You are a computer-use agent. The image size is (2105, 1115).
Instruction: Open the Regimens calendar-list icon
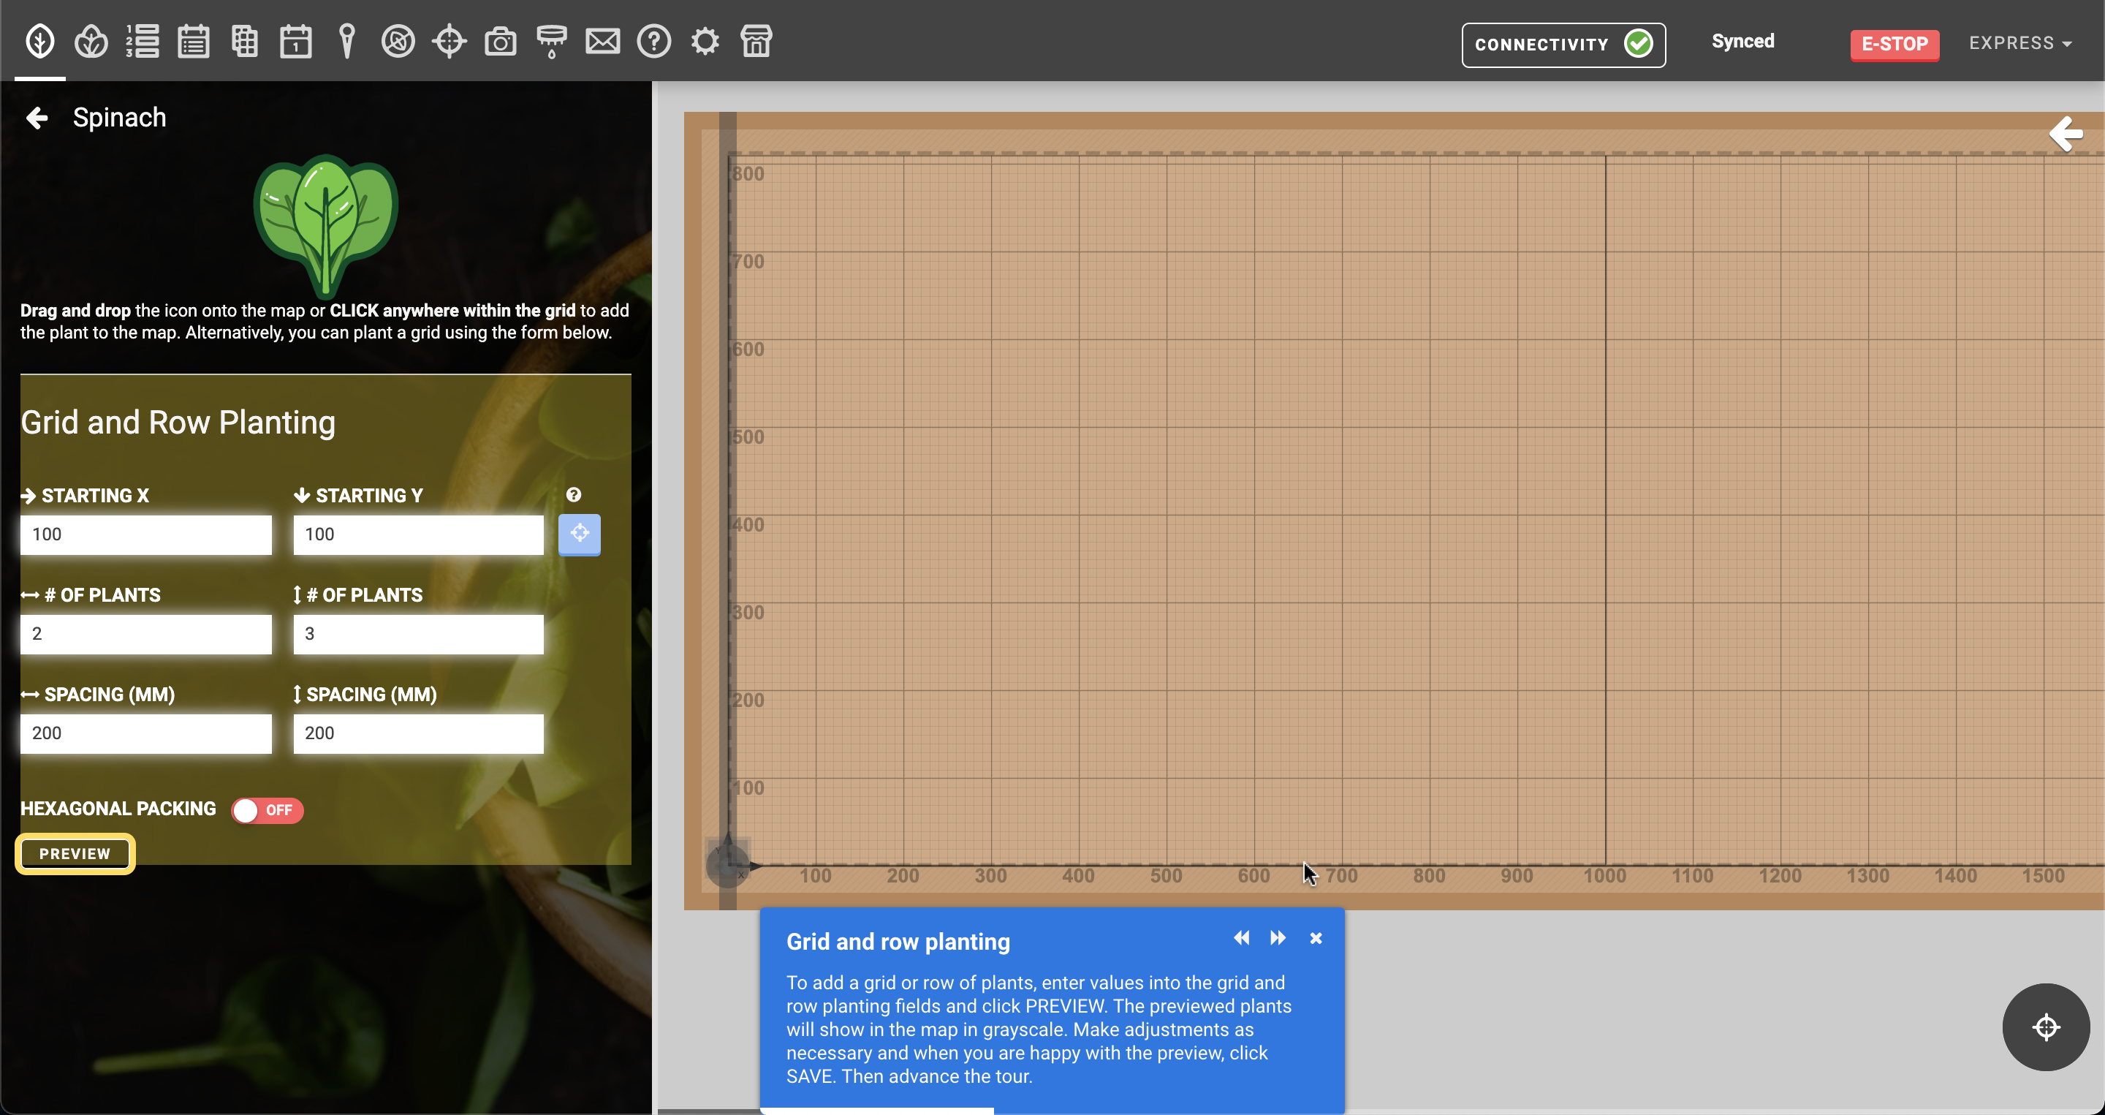coord(194,41)
